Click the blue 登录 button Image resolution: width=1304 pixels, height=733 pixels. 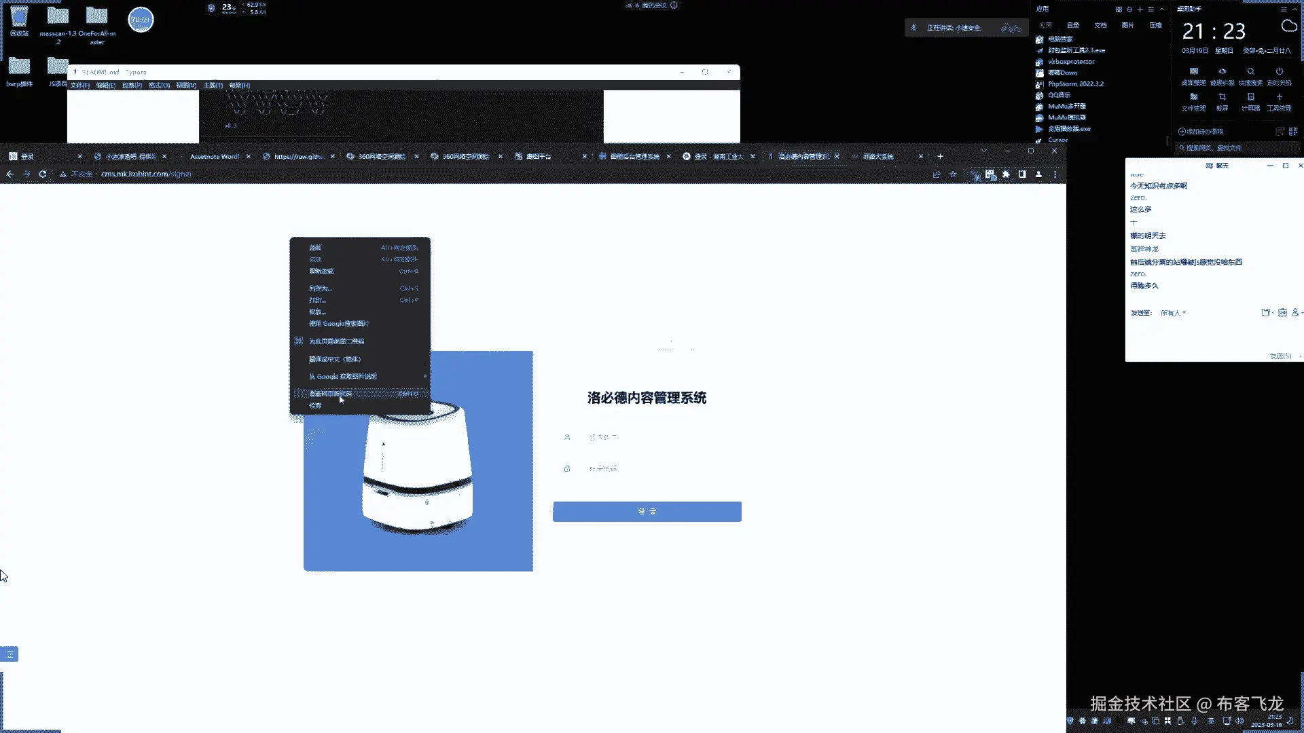click(647, 512)
